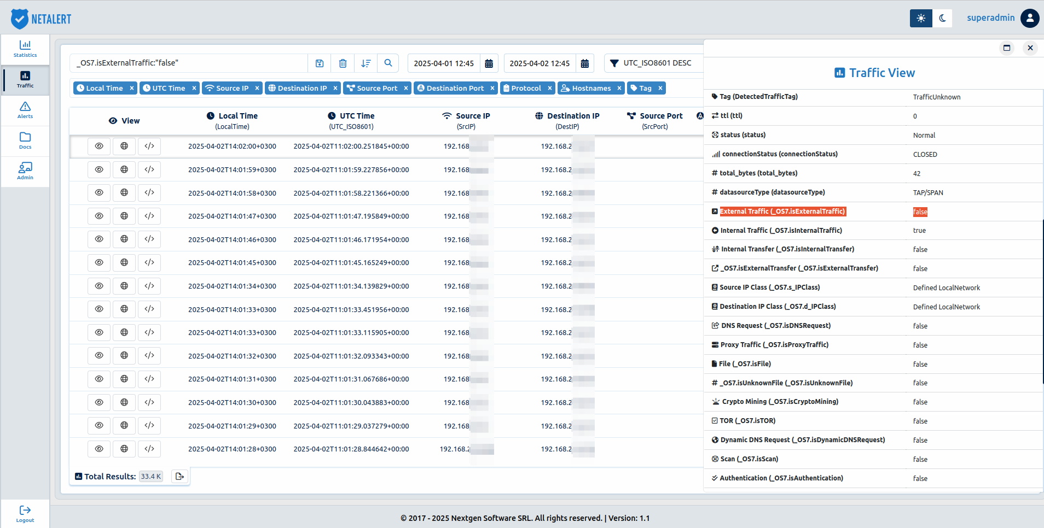This screenshot has height=528, width=1044.
Task: Open the Docs sidebar section
Action: [25, 141]
